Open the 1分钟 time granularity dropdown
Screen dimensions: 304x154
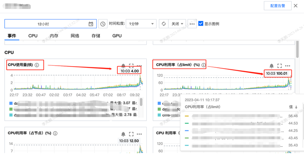click(141, 24)
